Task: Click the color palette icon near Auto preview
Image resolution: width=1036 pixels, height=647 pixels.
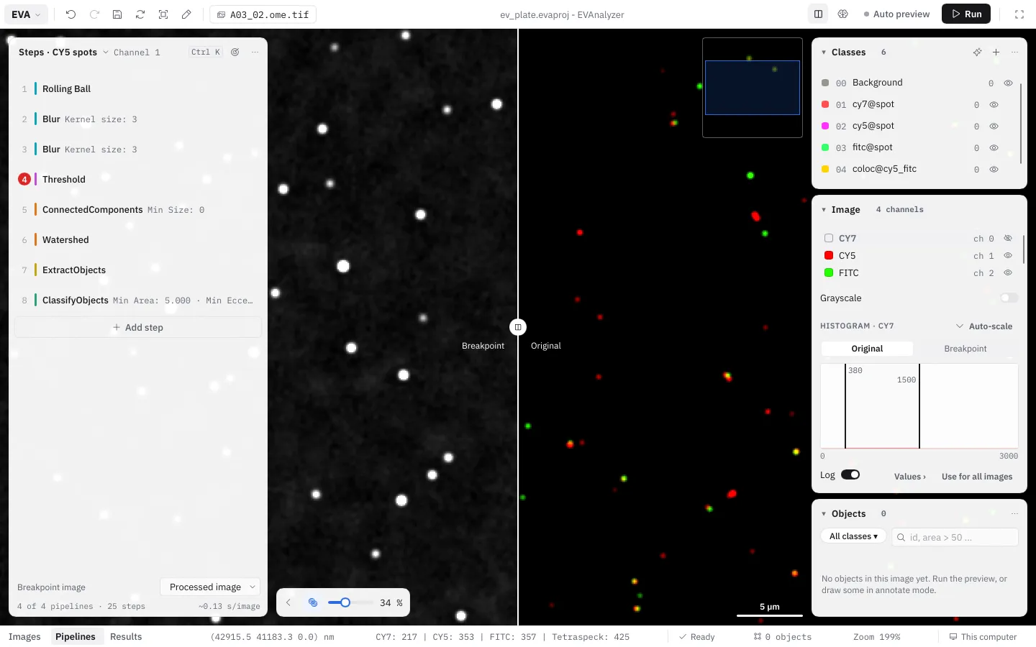Action: (x=843, y=14)
